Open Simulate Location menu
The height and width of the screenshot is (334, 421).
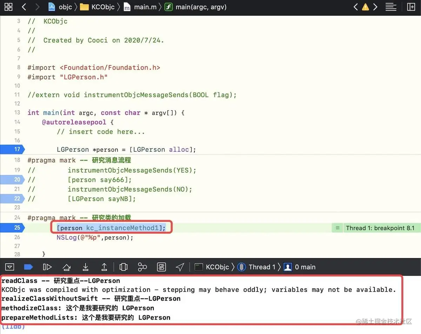tap(180, 267)
